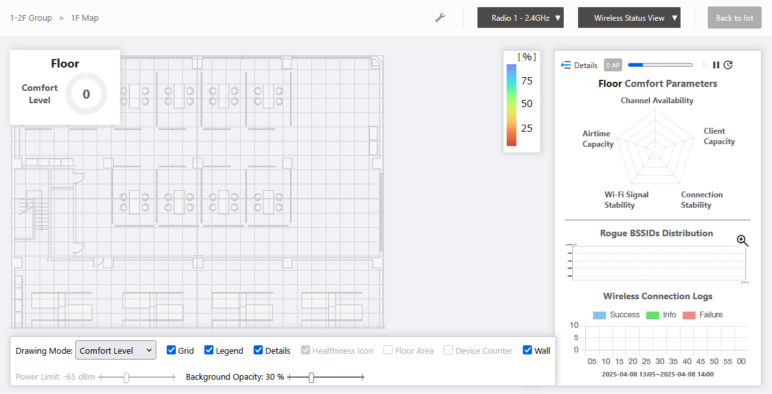
Task: Click the Floor Comfort Level gauge
Action: click(x=86, y=94)
